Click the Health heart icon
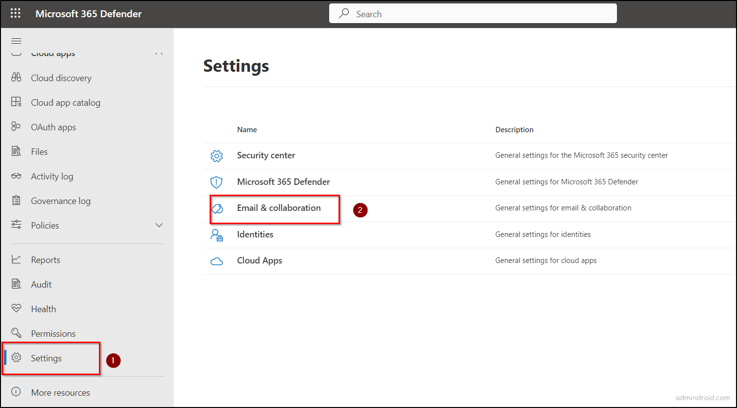737x408 pixels. click(x=16, y=308)
